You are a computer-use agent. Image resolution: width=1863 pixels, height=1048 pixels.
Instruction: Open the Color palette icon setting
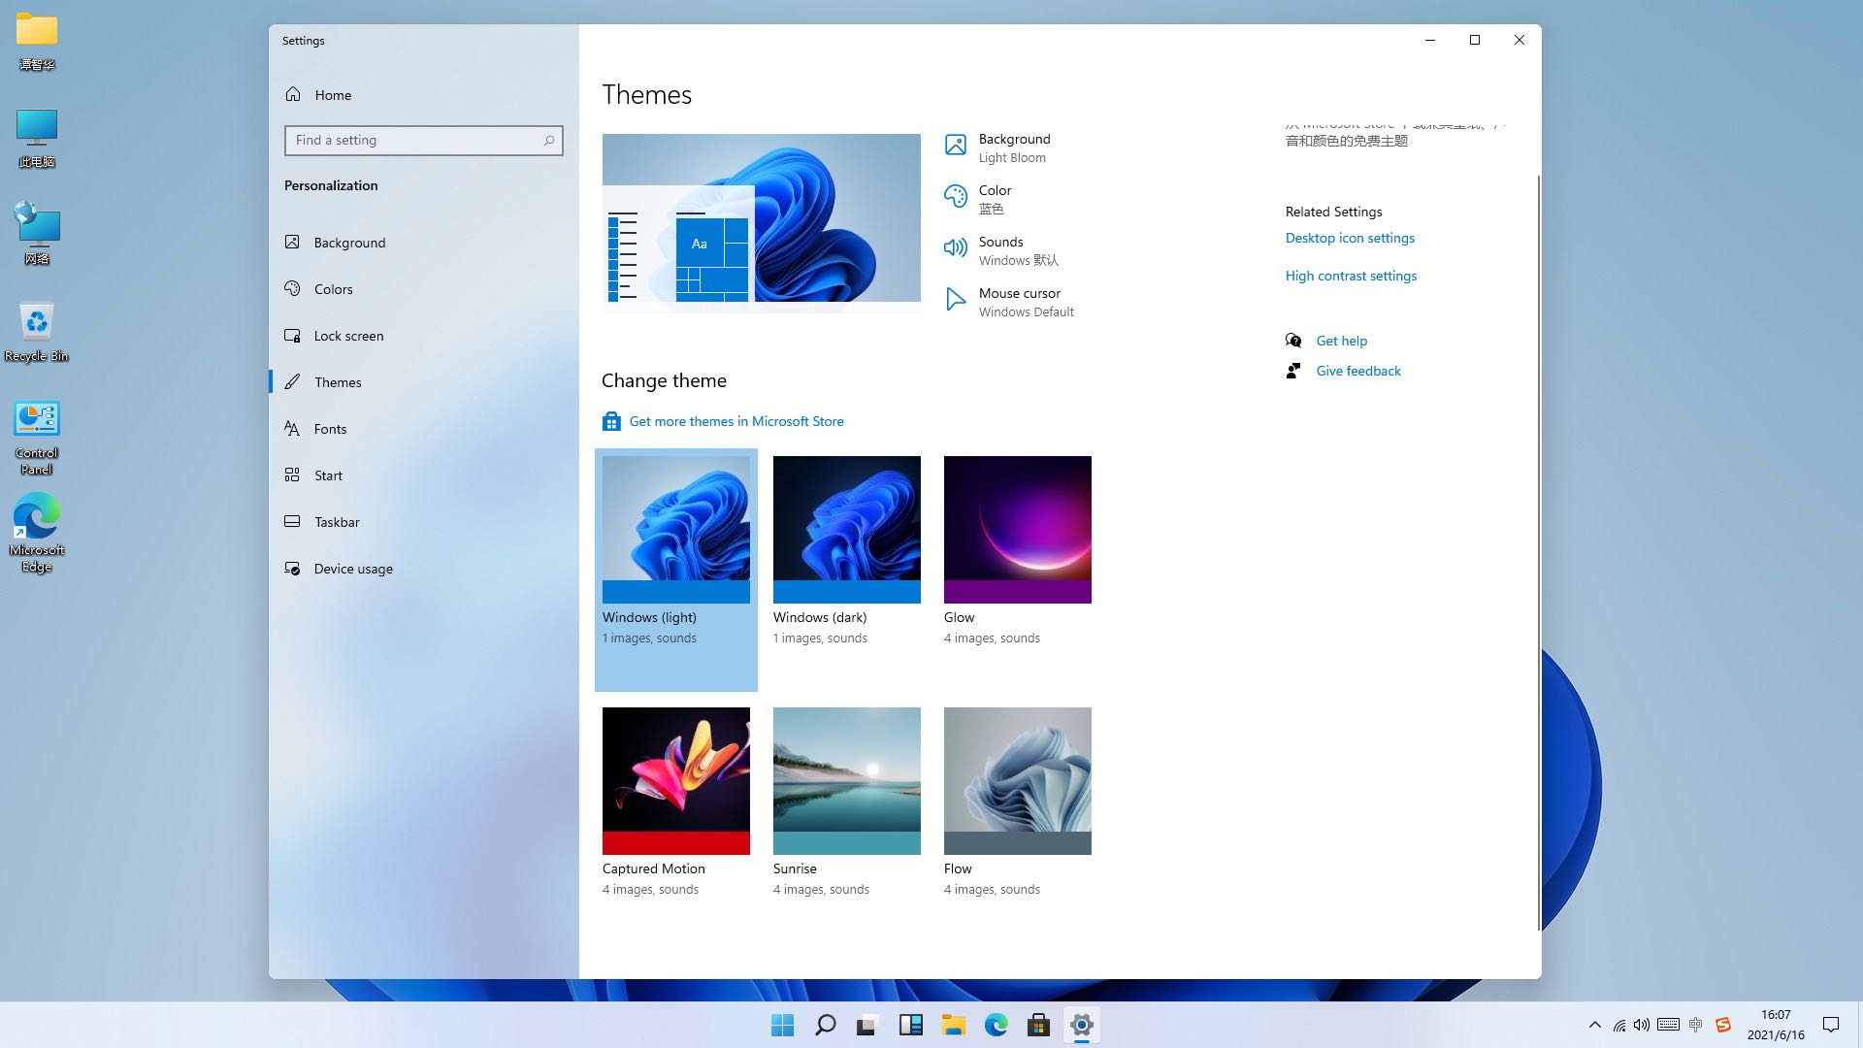pos(955,197)
